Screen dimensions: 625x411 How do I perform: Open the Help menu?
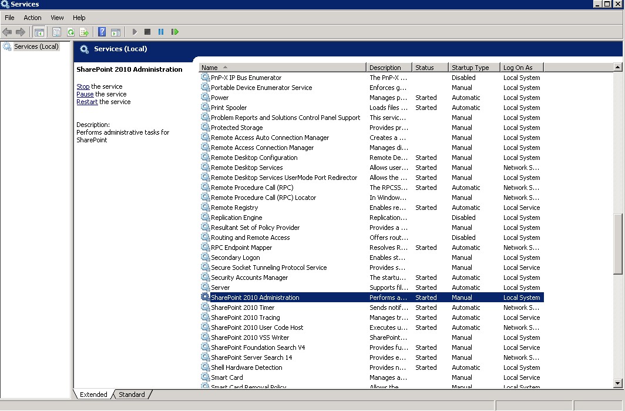(79, 18)
